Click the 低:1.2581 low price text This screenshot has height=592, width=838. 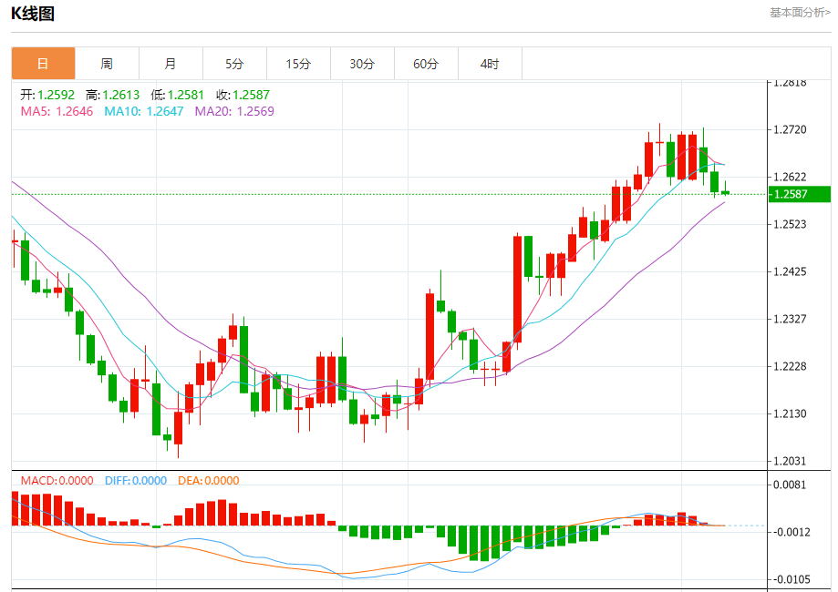pos(178,95)
